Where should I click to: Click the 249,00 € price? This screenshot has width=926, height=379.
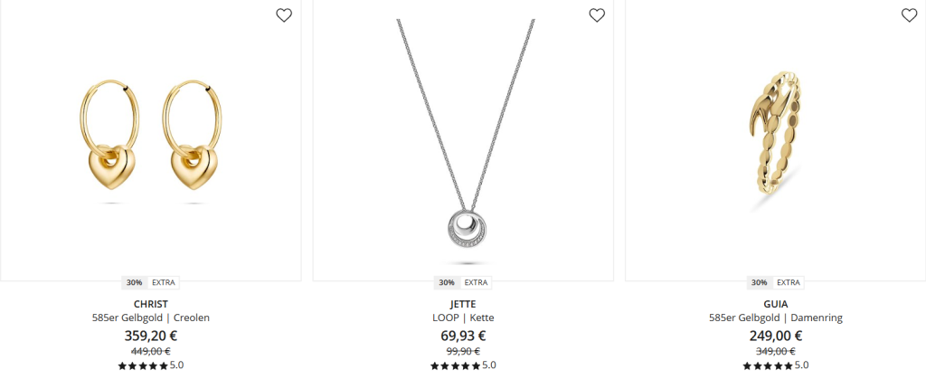coord(775,336)
